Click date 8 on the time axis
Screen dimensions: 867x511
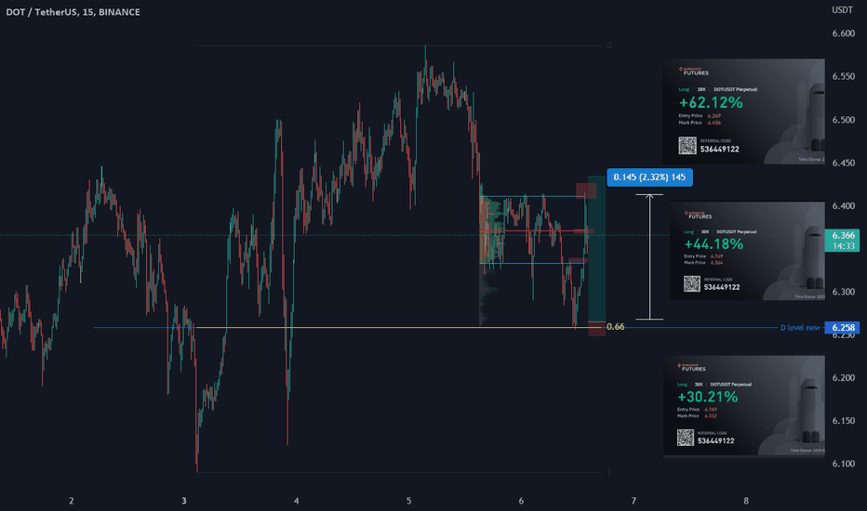(x=746, y=501)
